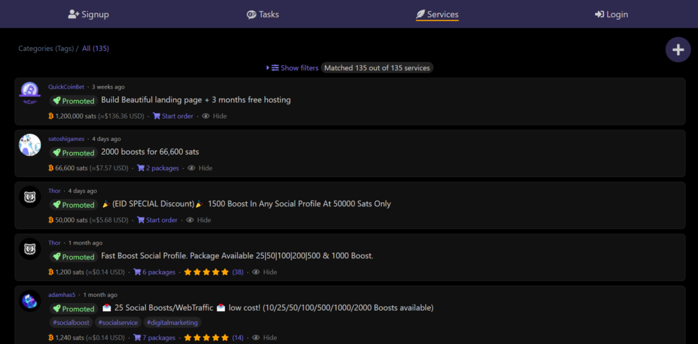
Task: Open star rating (14) on adamhas5 listing
Action: point(213,338)
